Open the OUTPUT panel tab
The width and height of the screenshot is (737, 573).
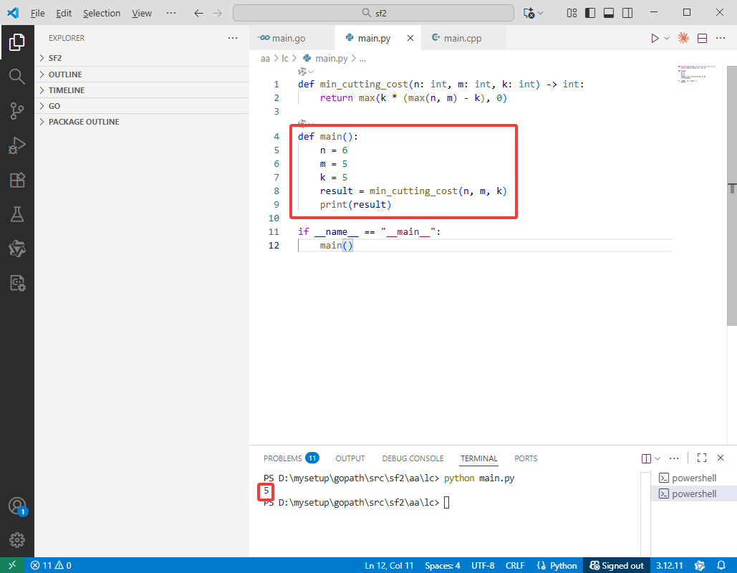click(x=350, y=458)
